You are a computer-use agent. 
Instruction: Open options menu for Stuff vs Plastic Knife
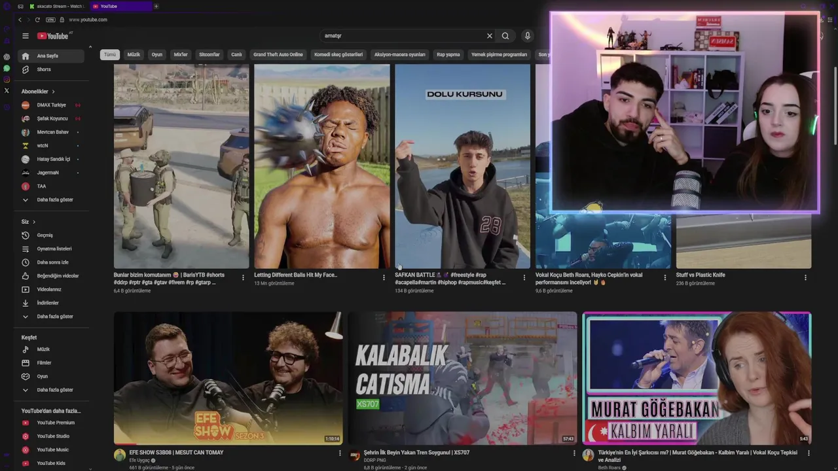pyautogui.click(x=805, y=277)
